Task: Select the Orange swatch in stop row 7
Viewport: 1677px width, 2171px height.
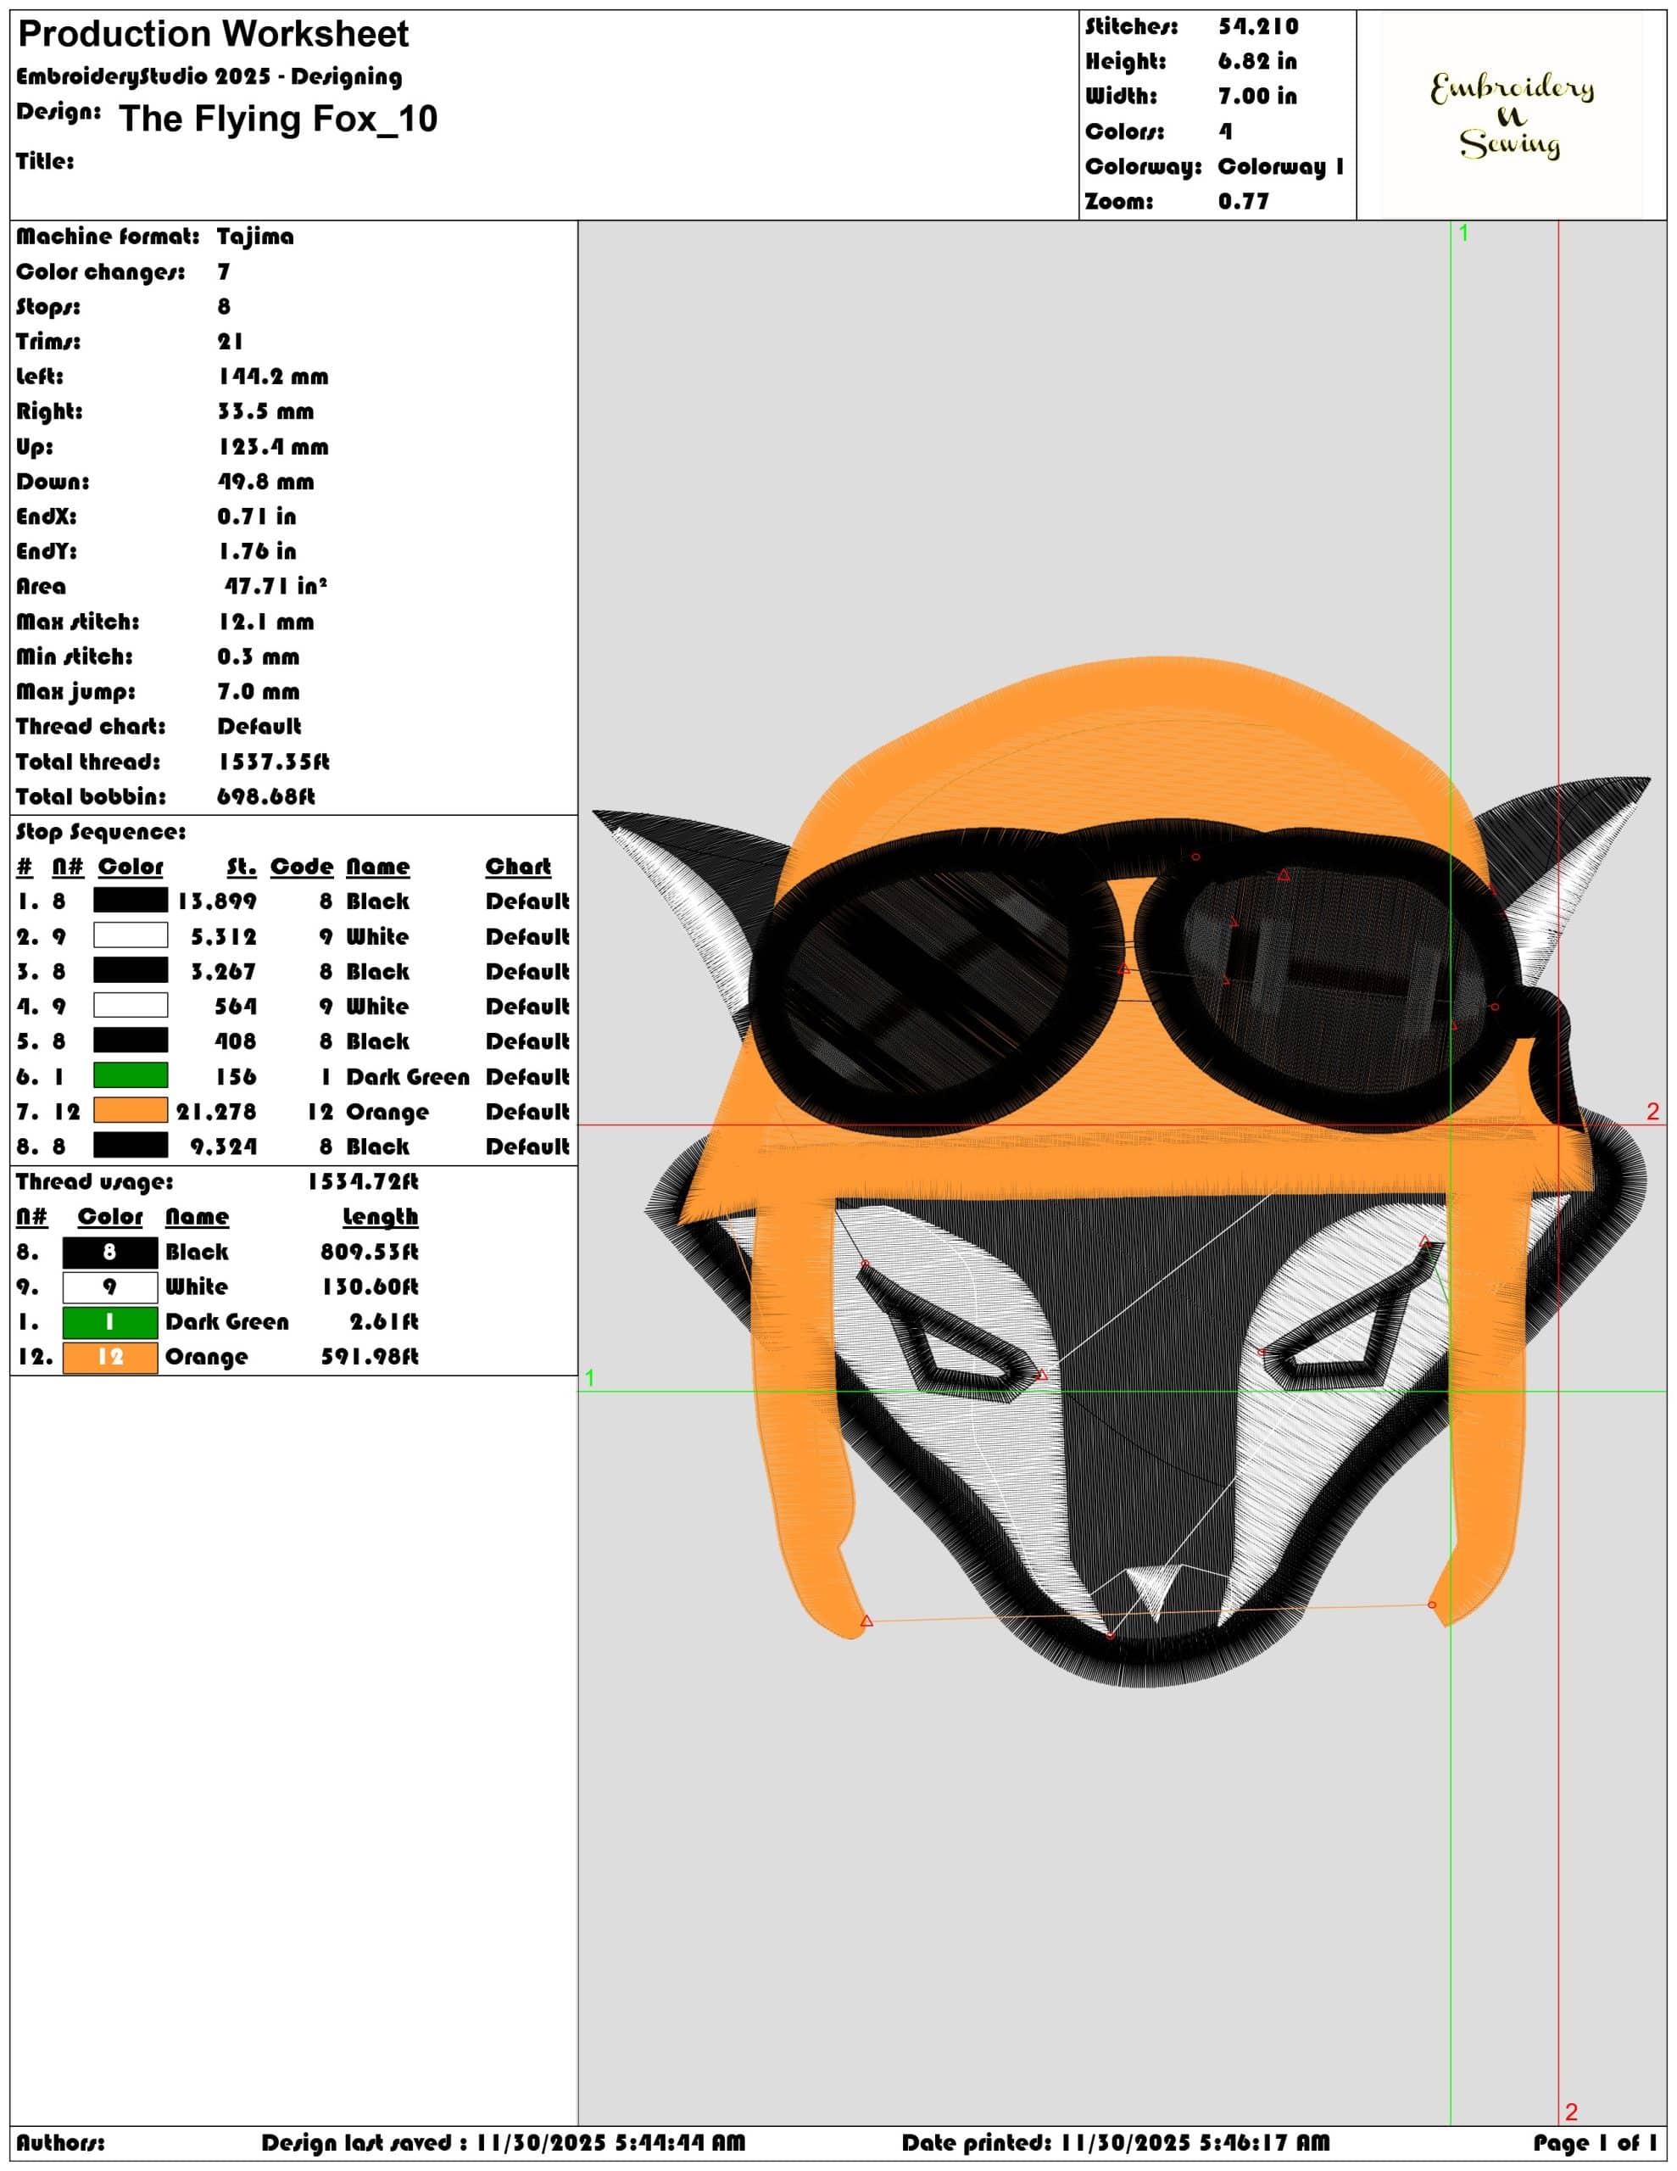Action: pos(131,1110)
